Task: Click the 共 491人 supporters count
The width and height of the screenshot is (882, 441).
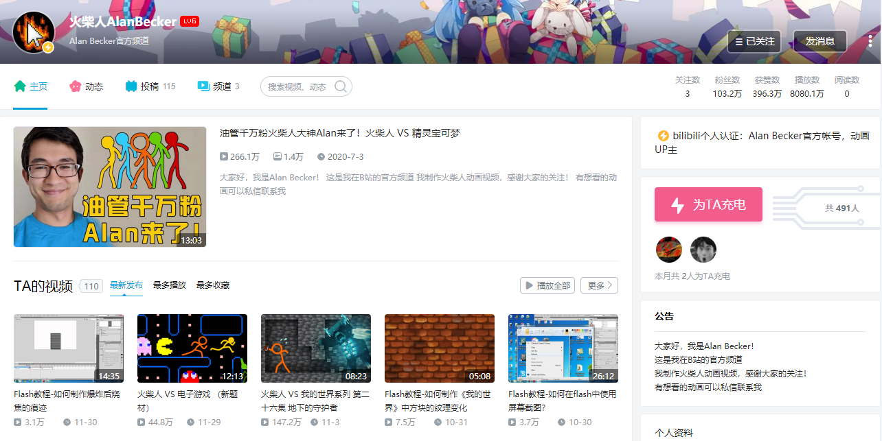Action: click(841, 208)
